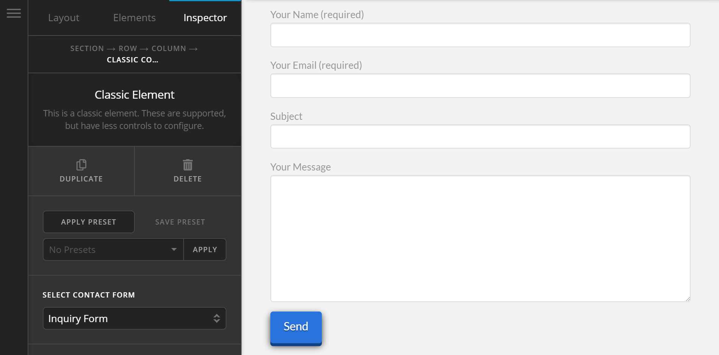Click the APPLY button beside the preset dropdown
The image size is (719, 355).
205,250
